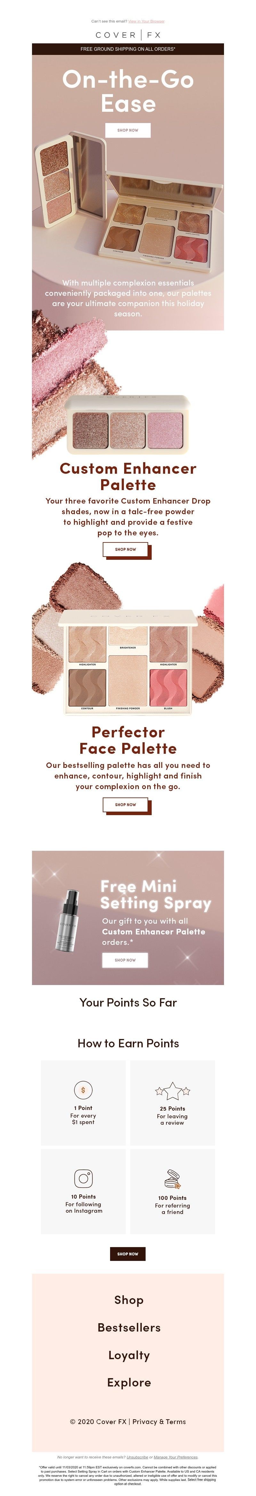Click the dollar coin icon
This screenshot has width=256, height=1496.
(83, 1089)
